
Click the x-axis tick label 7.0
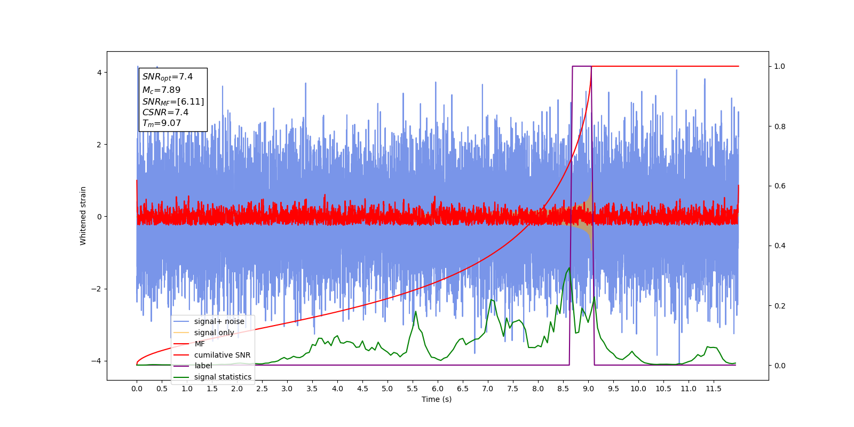(488, 389)
